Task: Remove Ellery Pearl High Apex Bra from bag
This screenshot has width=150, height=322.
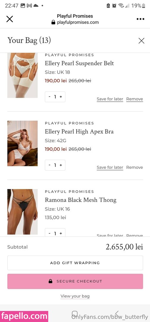Action: [x=135, y=167]
